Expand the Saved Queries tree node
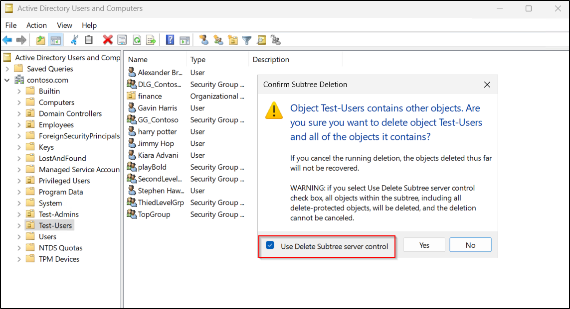The width and height of the screenshot is (570, 309). [7, 69]
